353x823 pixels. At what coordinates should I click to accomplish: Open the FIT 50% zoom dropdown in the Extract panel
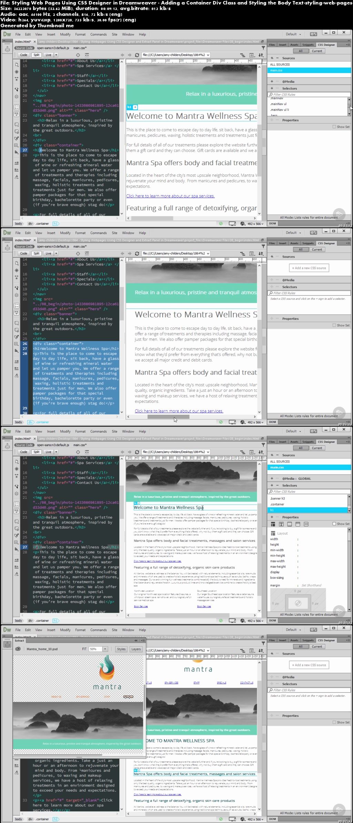(x=105, y=649)
